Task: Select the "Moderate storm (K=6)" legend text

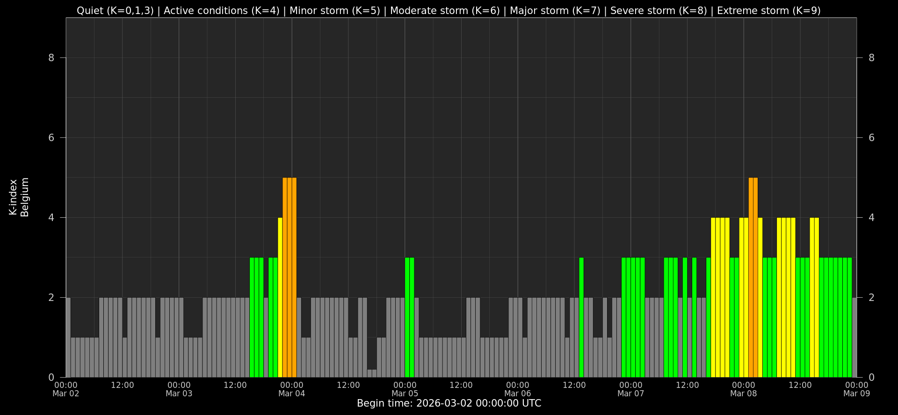Action: point(445,11)
